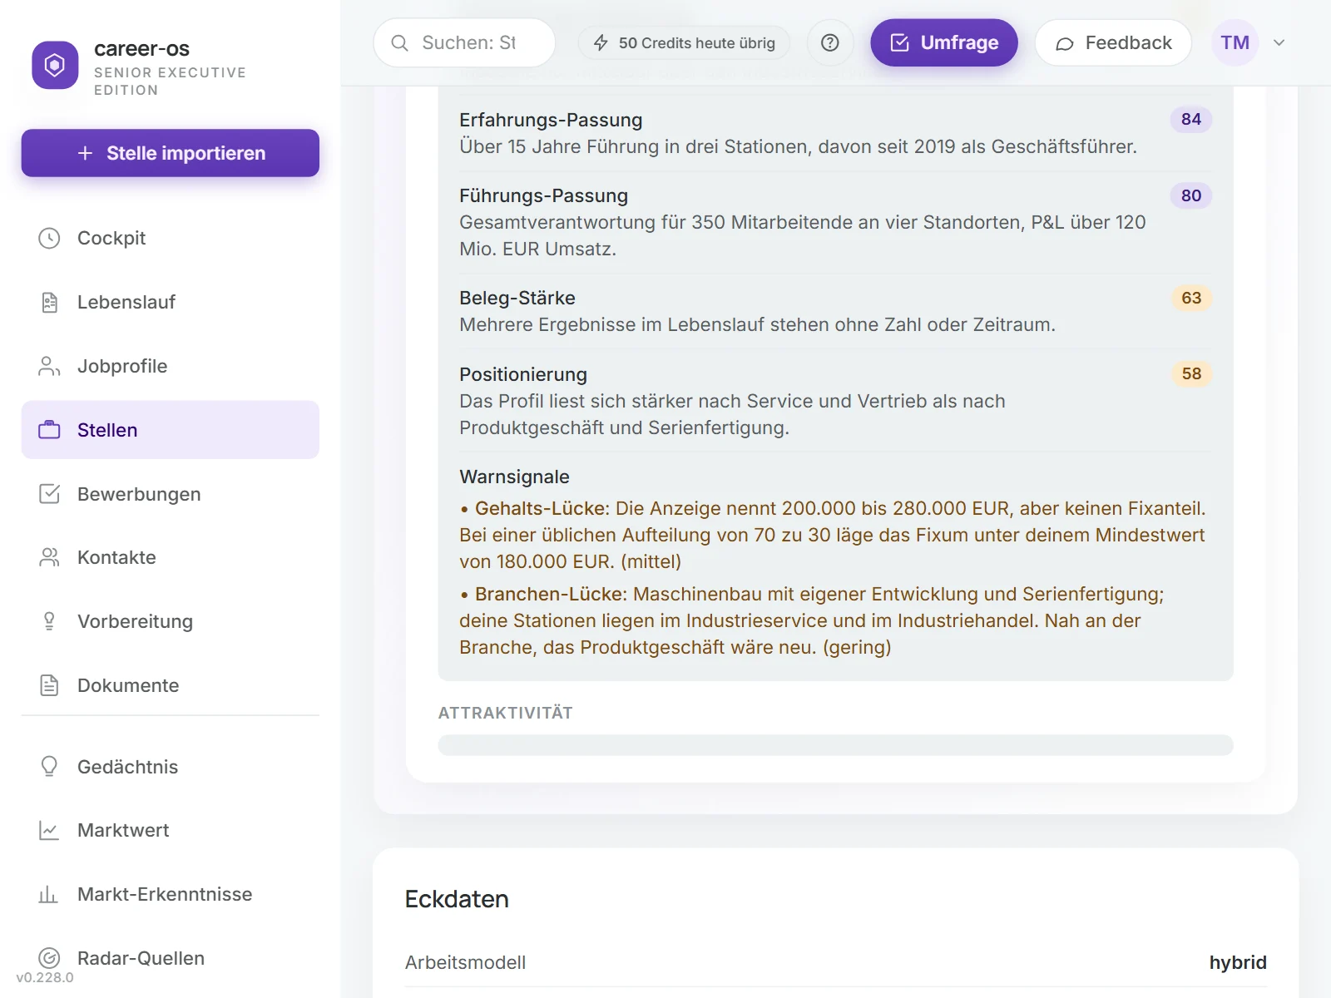Click the Gehalts-Lücke warning label
The height and width of the screenshot is (998, 1331).
click(x=542, y=509)
